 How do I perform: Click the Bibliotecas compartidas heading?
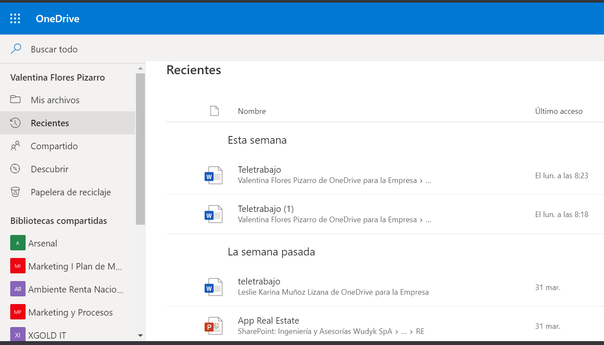58,221
